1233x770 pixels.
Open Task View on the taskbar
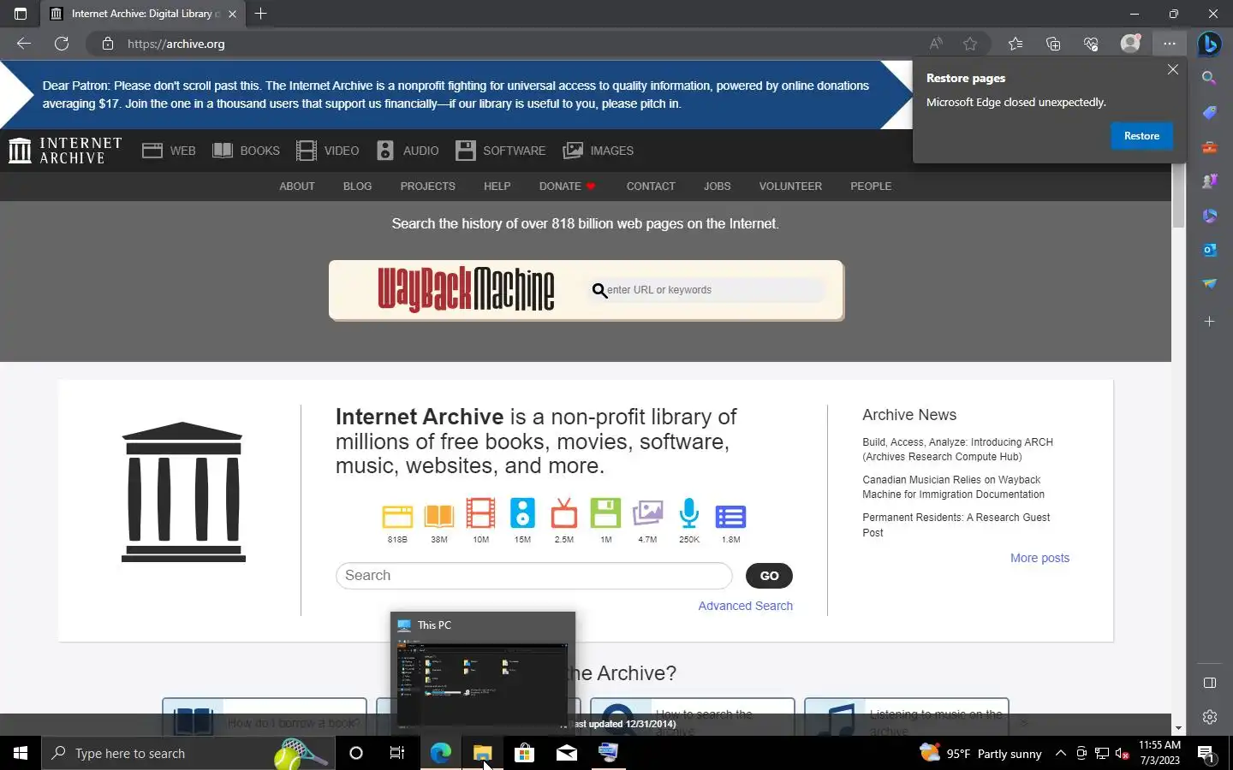[397, 753]
